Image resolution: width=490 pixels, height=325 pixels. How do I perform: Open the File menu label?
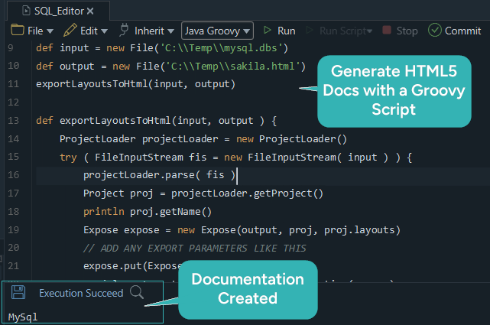click(x=35, y=31)
